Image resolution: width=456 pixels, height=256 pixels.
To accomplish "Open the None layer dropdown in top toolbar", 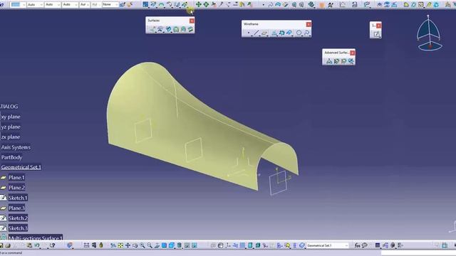I will click(x=116, y=5).
